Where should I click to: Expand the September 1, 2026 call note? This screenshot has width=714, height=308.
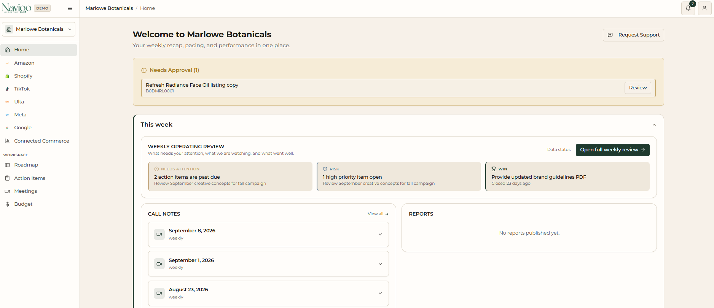[x=268, y=264]
